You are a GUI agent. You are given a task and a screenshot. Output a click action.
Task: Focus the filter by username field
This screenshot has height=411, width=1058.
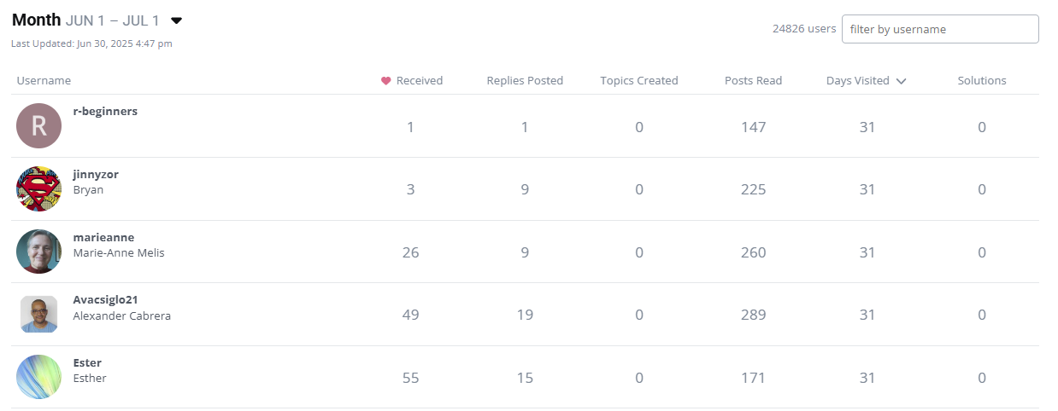point(940,29)
